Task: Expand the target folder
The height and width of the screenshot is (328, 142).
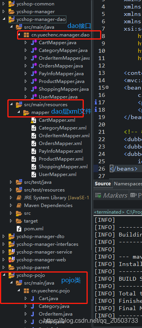Action: coord(11,221)
